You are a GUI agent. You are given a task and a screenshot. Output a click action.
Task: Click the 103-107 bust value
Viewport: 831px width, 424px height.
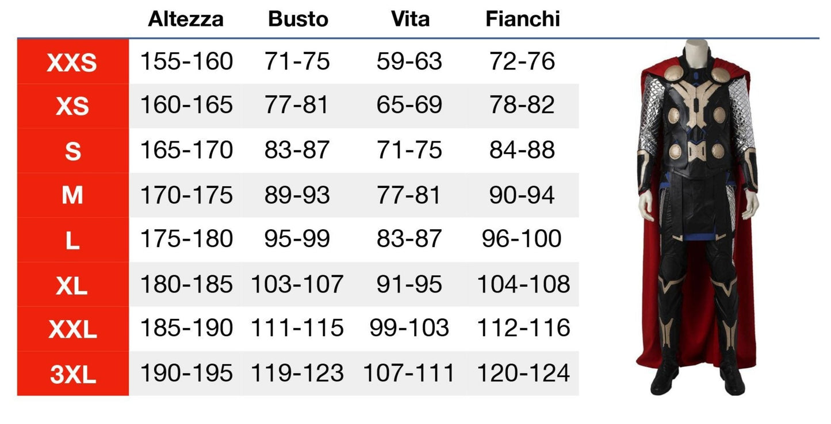[x=297, y=284]
